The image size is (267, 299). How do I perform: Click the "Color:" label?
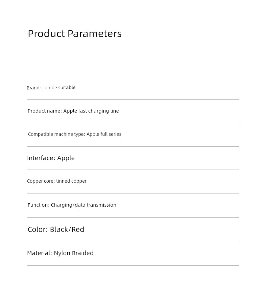point(38,230)
